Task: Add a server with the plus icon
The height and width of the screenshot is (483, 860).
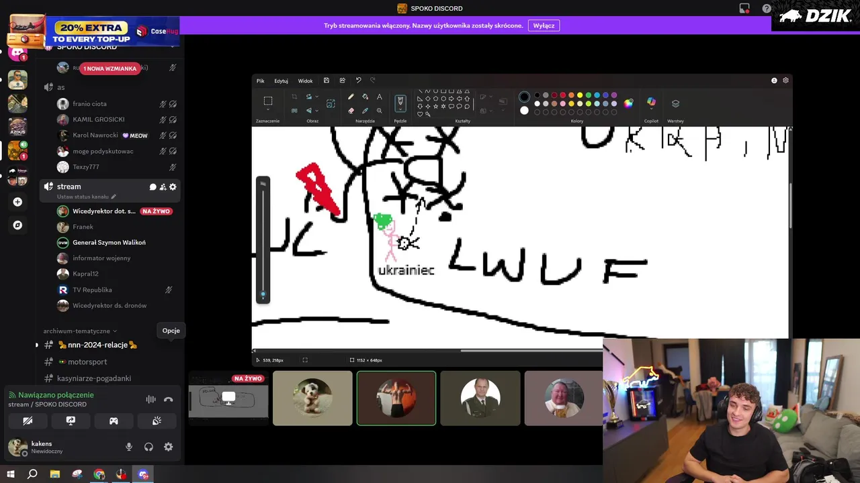Action: click(17, 202)
